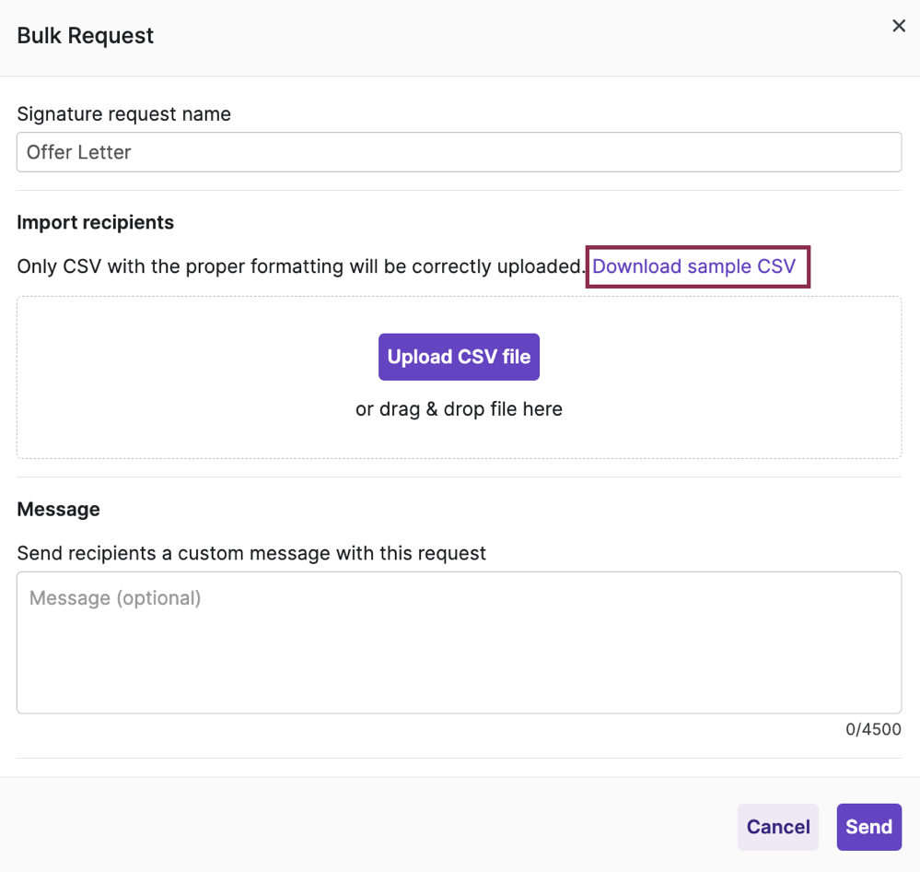Close the Bulk Request dialog

click(x=899, y=26)
